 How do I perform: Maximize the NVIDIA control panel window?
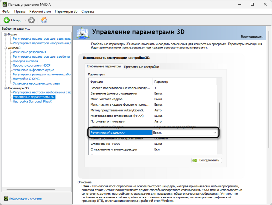tap(252, 4)
